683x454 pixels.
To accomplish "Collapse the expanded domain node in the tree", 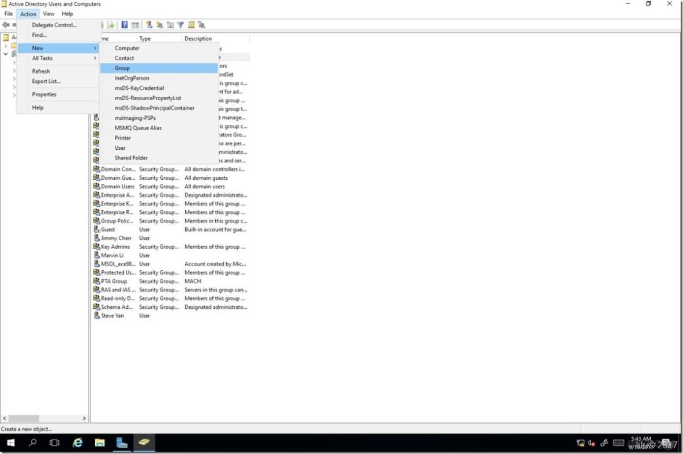I will pyautogui.click(x=6, y=54).
